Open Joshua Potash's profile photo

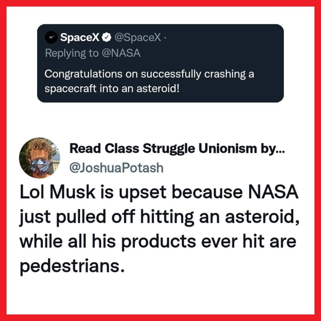(39, 158)
